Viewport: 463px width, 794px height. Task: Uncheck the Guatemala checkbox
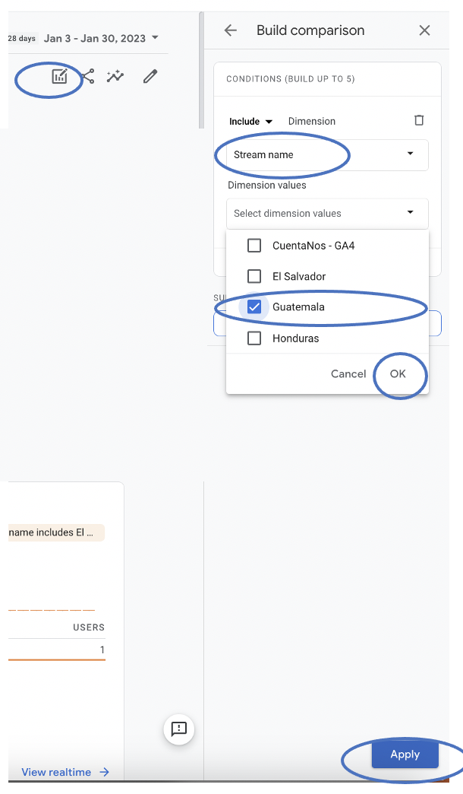255,307
